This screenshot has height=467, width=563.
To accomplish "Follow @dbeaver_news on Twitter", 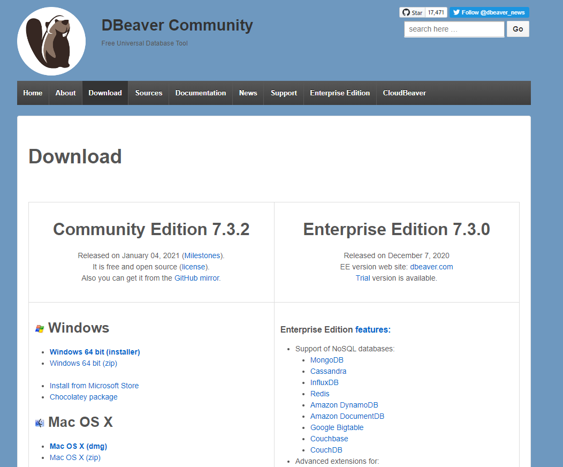I will (489, 12).
